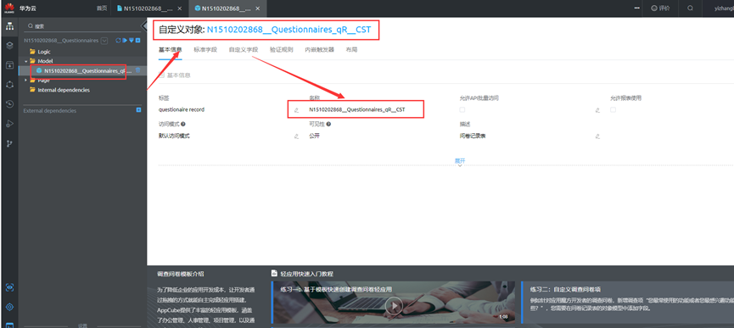Image resolution: width=734 pixels, height=328 pixels.
Task: Switch to the 标准字段 tab
Action: (x=205, y=49)
